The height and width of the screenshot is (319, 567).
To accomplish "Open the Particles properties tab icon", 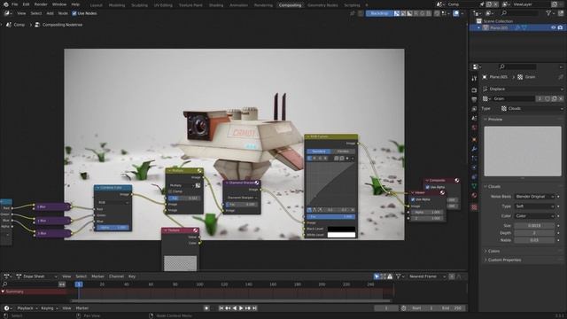I will pyautogui.click(x=474, y=158).
